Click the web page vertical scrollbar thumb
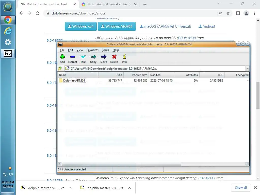Viewport: 260px width, 195px height. (x=258, y=95)
